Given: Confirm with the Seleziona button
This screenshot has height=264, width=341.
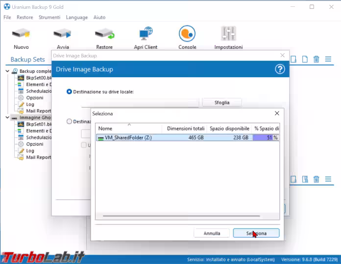Looking at the screenshot, I should (256, 233).
